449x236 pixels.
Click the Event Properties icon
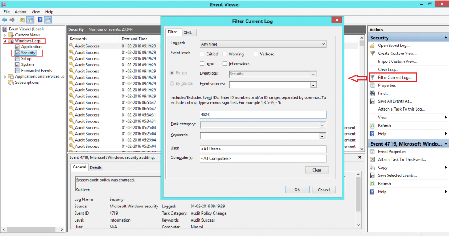coord(373,152)
